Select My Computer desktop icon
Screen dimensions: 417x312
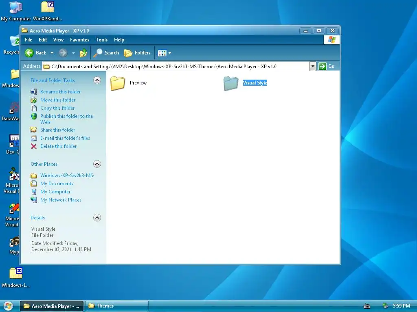click(16, 11)
